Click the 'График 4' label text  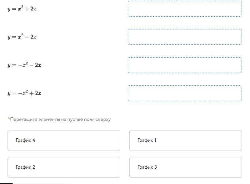point(25,140)
